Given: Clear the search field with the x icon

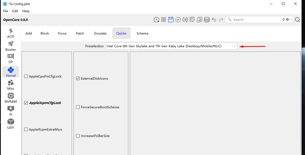Looking at the screenshot, I should (x=287, y=19).
